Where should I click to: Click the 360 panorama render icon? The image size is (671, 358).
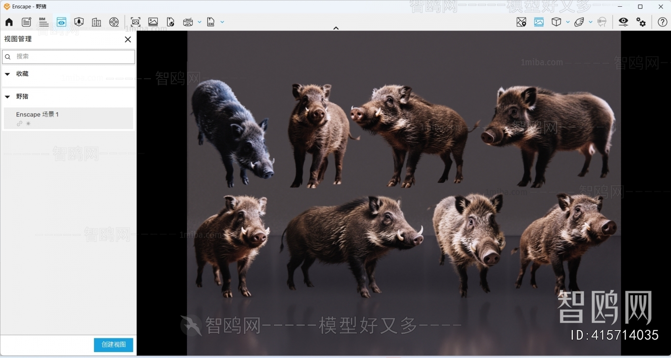pos(188,22)
